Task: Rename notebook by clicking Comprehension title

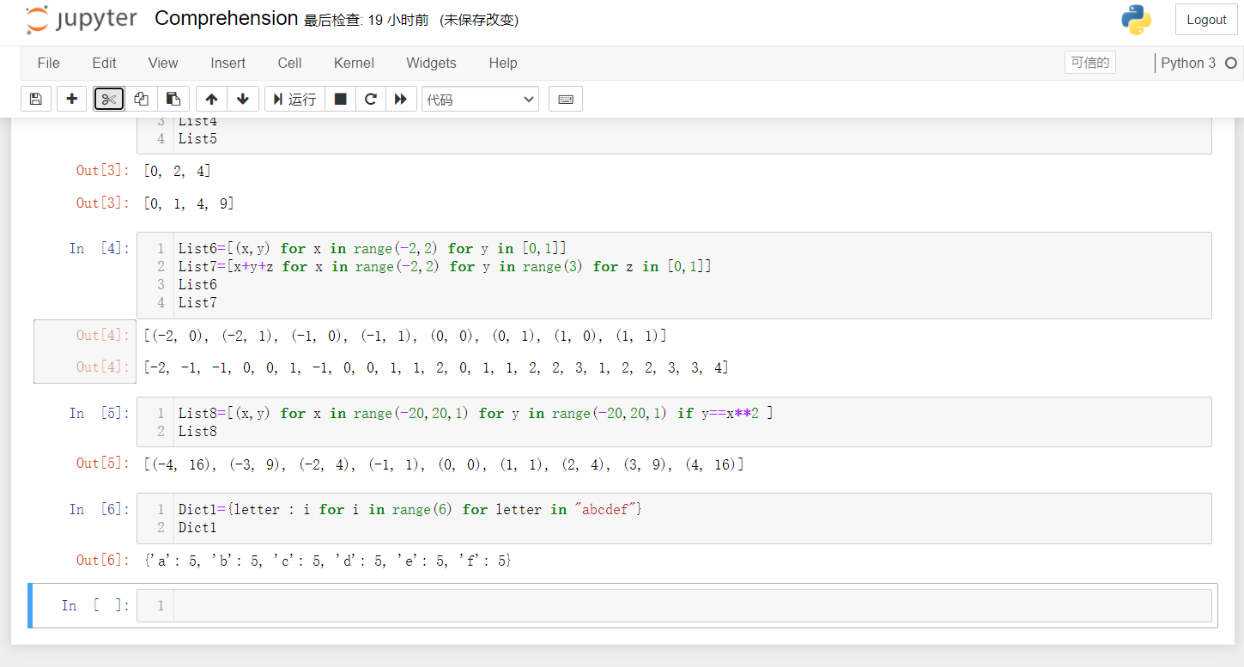Action: point(226,19)
